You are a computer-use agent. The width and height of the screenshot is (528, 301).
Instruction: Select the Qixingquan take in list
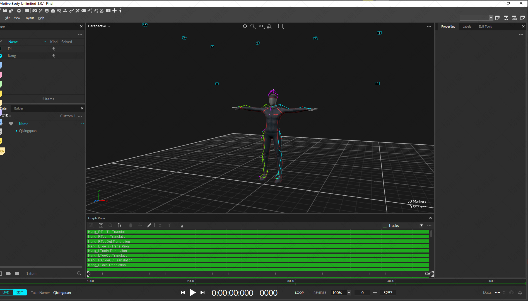coord(28,131)
